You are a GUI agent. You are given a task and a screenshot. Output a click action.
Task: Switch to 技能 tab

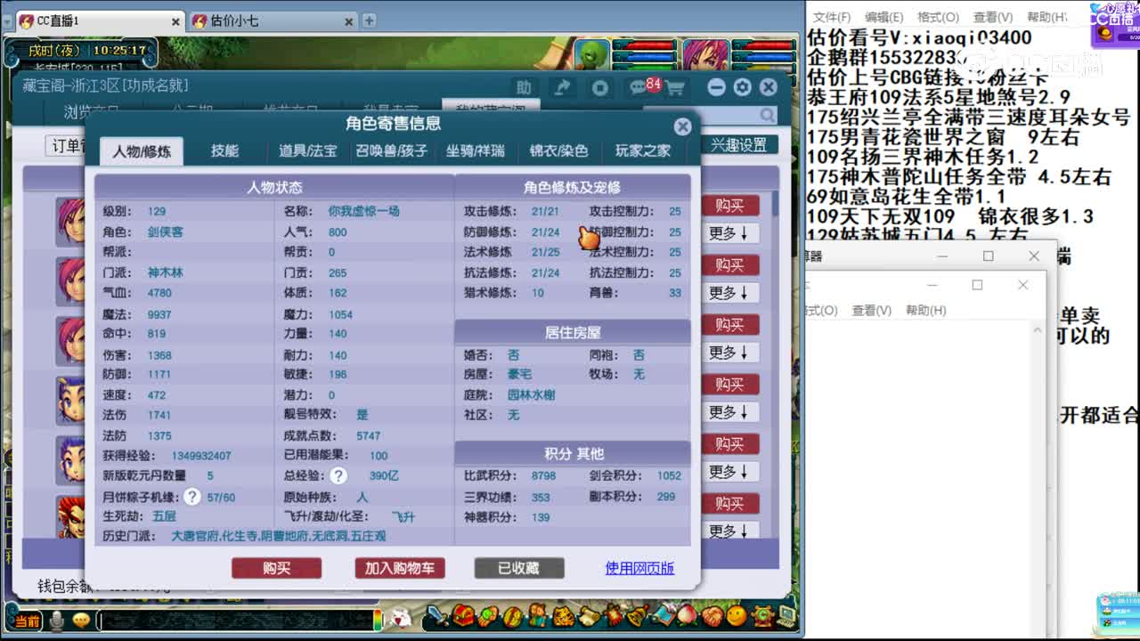224,151
